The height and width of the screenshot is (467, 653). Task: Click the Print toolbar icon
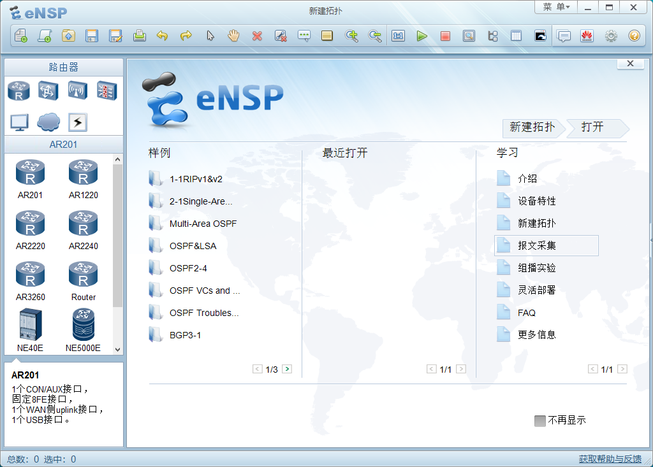[140, 36]
